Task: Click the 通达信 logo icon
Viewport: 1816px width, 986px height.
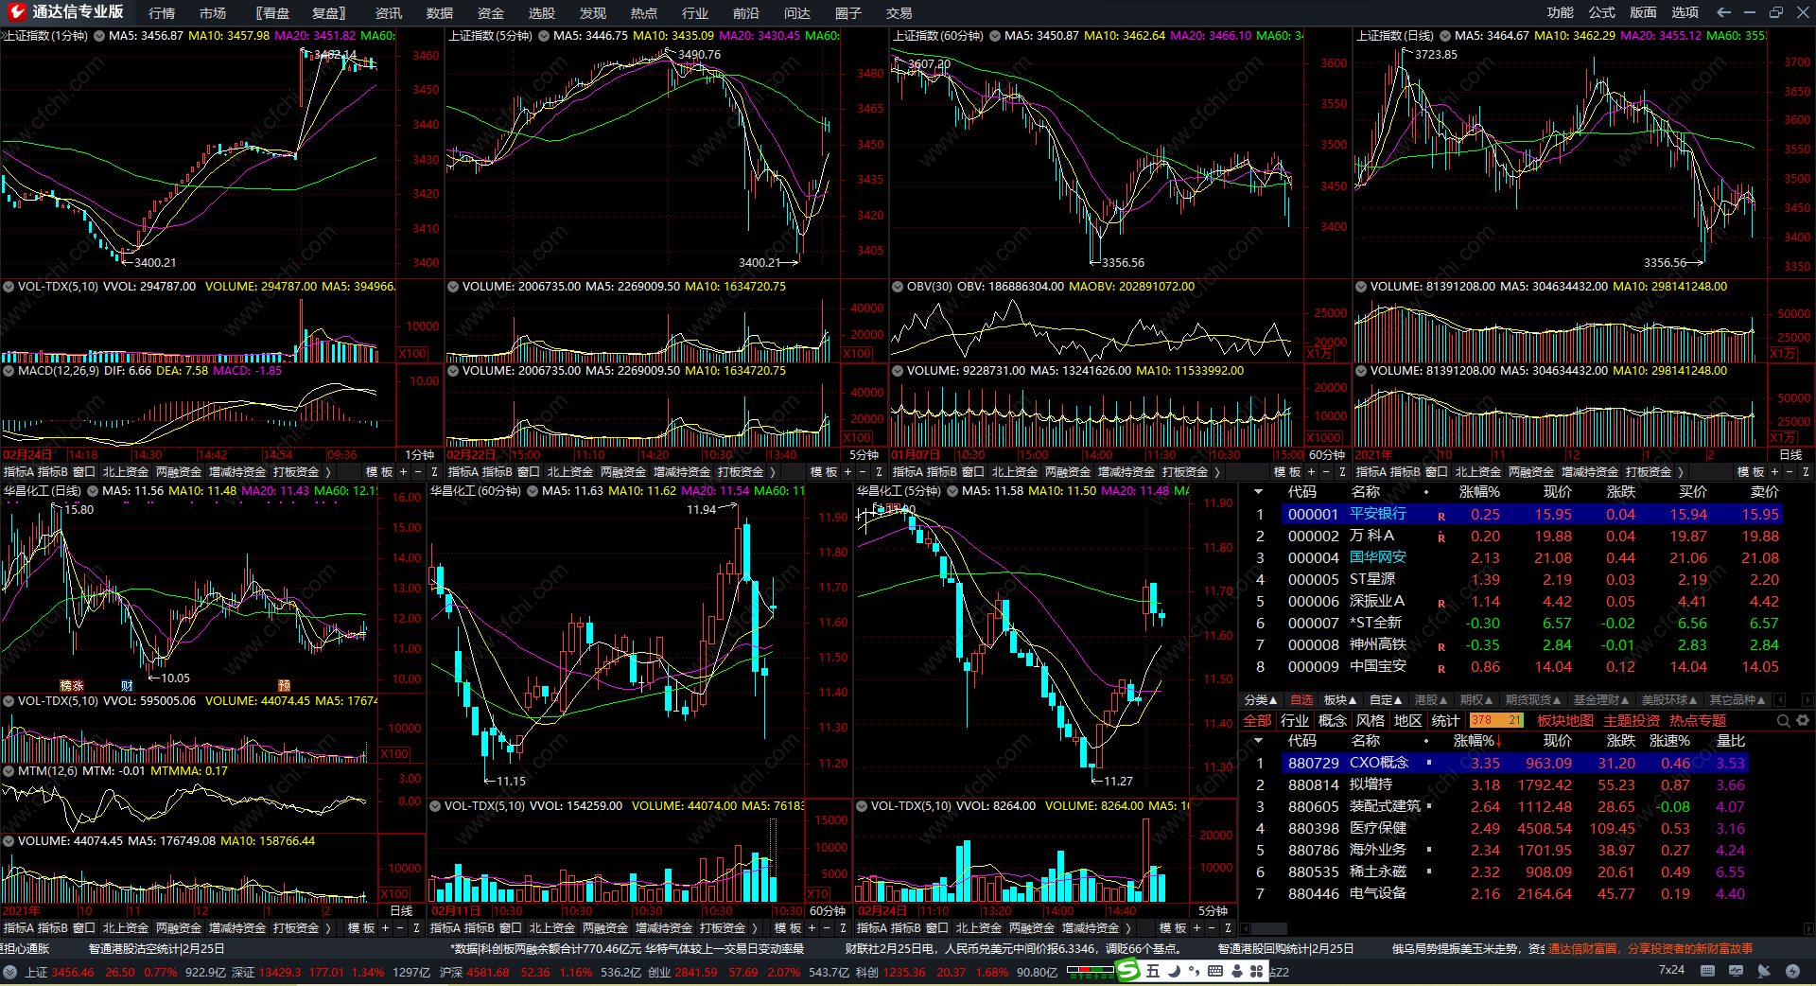Action: click(x=16, y=11)
